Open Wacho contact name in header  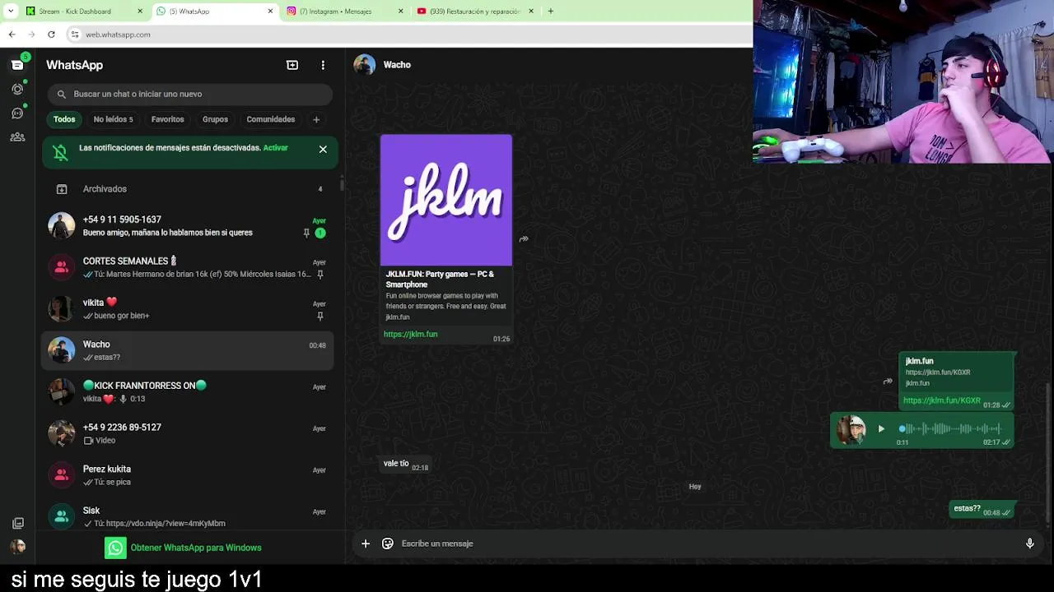point(397,65)
